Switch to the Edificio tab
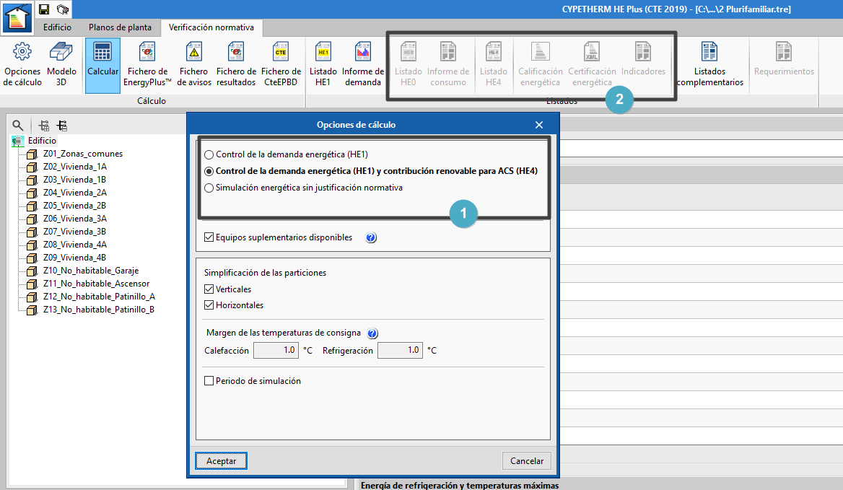The height and width of the screenshot is (490, 843). (x=57, y=27)
